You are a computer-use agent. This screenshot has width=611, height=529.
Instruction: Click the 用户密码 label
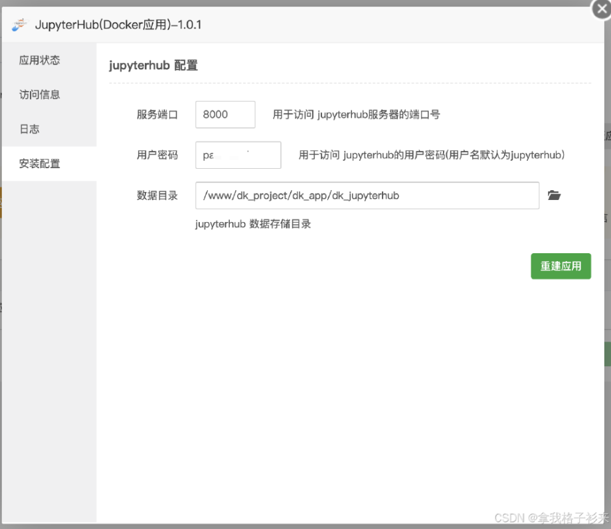pos(157,155)
